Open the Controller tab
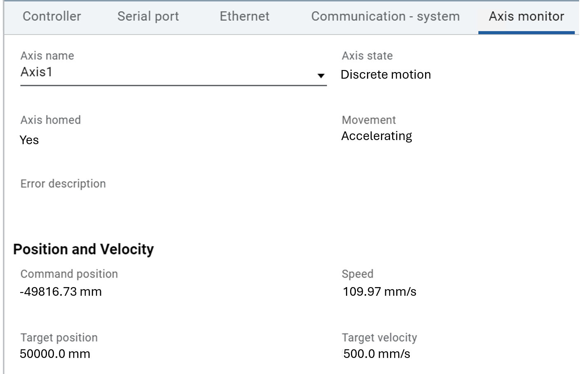Screen dimensions: 582x374 tap(52, 16)
